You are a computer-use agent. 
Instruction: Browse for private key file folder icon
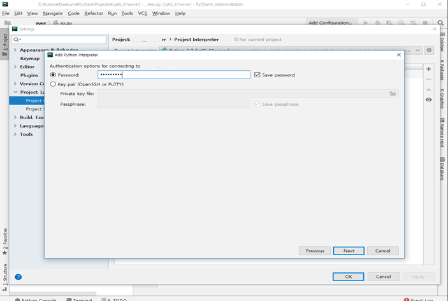[393, 94]
